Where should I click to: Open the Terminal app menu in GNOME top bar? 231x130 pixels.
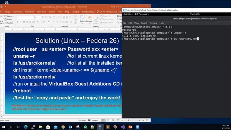(142, 14)
